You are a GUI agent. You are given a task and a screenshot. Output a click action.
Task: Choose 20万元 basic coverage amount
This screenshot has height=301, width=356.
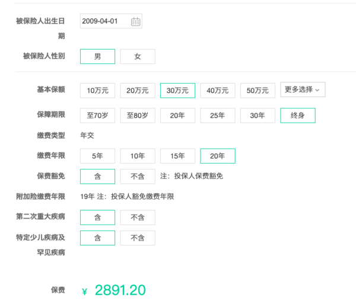pyautogui.click(x=138, y=91)
